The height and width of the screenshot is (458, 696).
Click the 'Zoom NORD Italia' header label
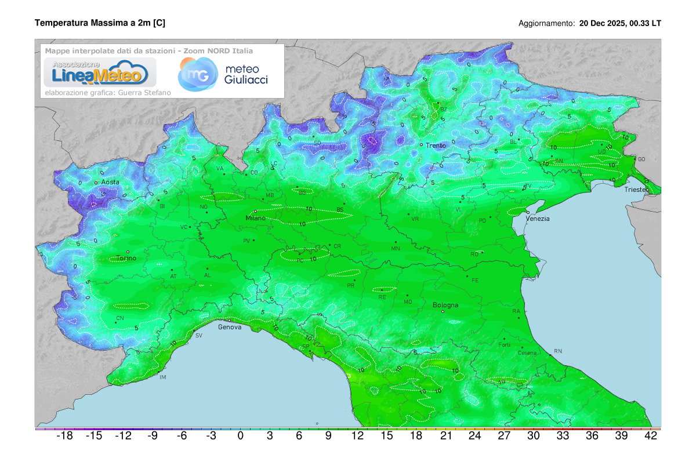217,50
